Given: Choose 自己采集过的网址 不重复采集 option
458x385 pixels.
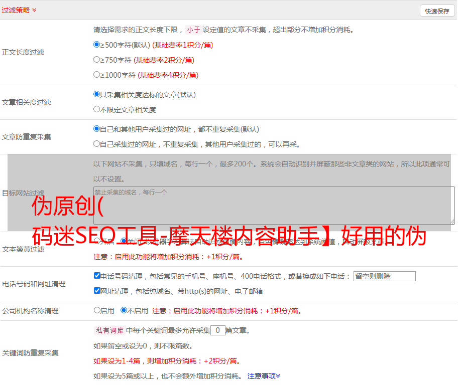Looking at the screenshot, I should click(96, 143).
